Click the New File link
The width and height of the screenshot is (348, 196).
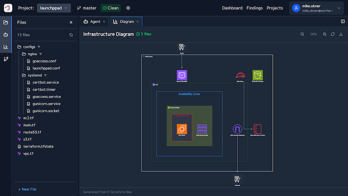point(27,189)
